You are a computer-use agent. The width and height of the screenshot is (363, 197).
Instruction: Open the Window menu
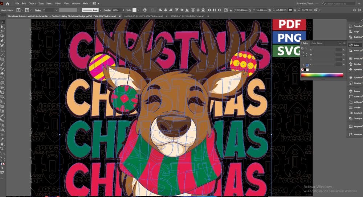click(x=76, y=4)
